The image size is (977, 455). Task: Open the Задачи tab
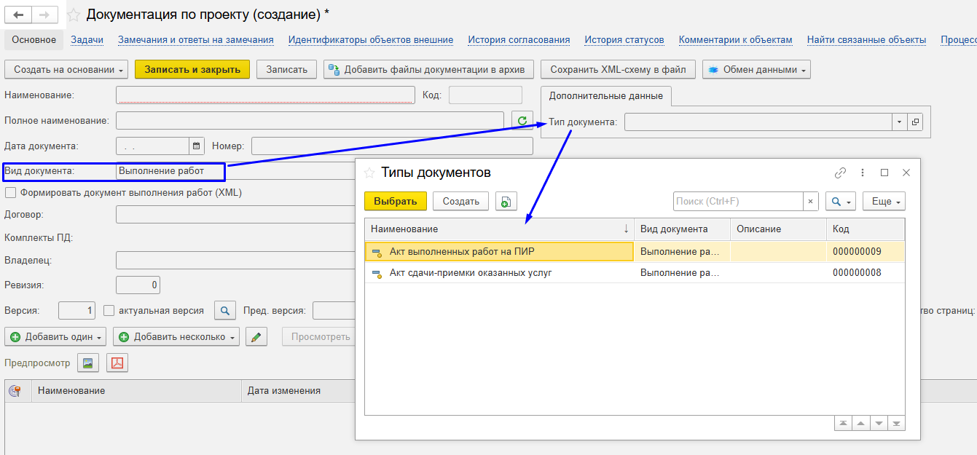coord(87,40)
